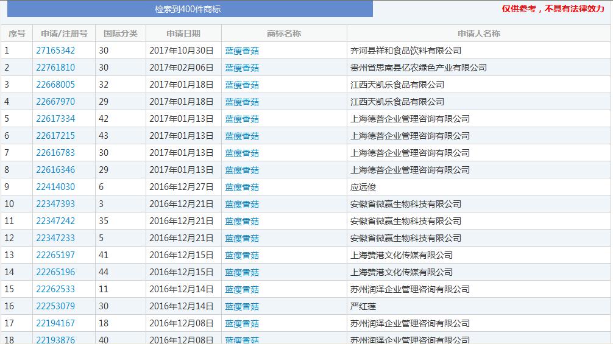Open registration number 22194167 link
613x344 pixels.
click(x=55, y=323)
